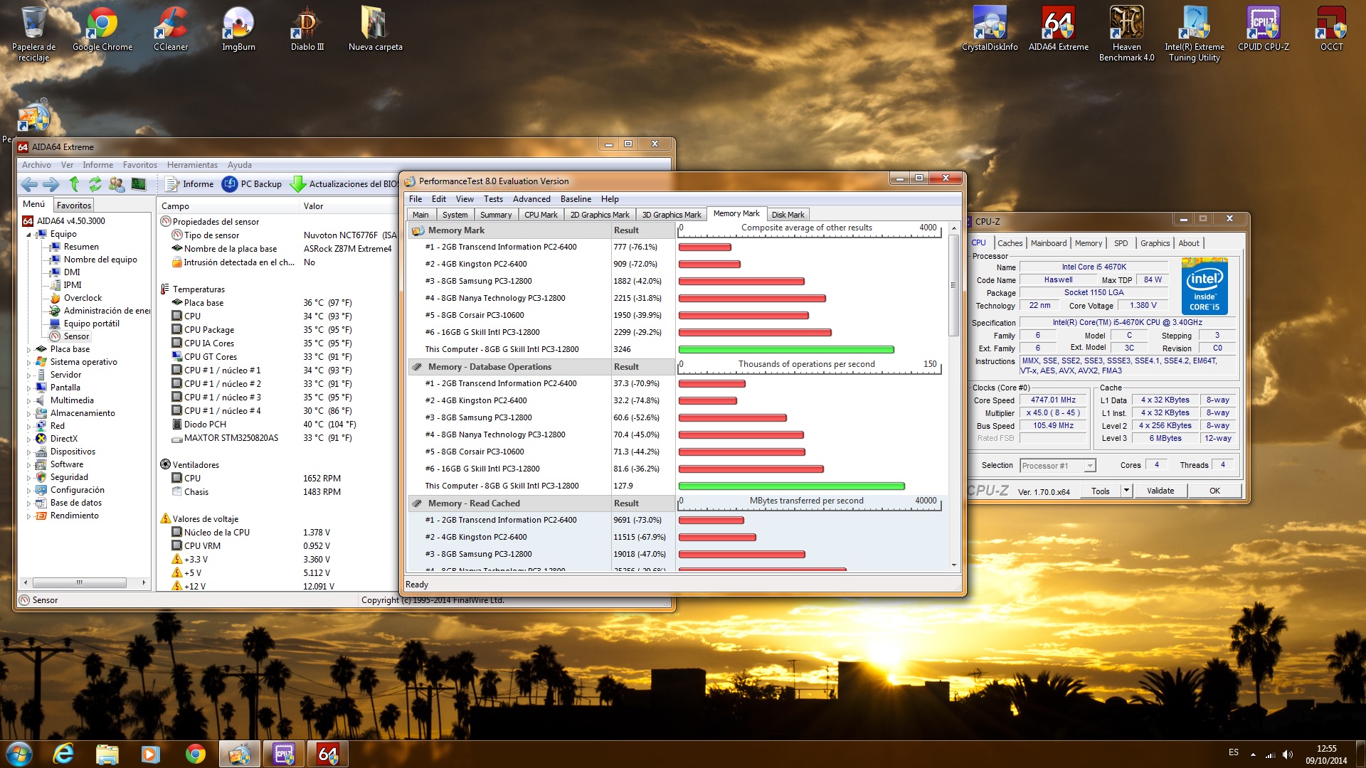Screen dimensions: 1366x768
Task: Select Overclock item in AIDA64 tree
Action: tap(83, 298)
